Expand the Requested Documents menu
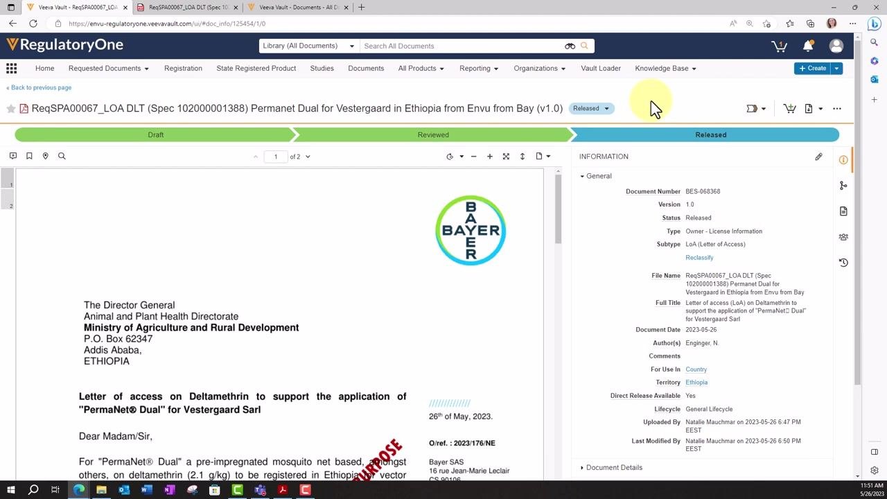 pyautogui.click(x=109, y=68)
